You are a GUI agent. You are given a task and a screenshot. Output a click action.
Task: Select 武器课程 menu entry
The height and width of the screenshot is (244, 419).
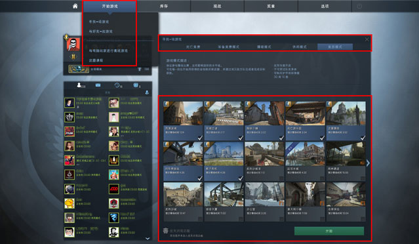(x=96, y=60)
